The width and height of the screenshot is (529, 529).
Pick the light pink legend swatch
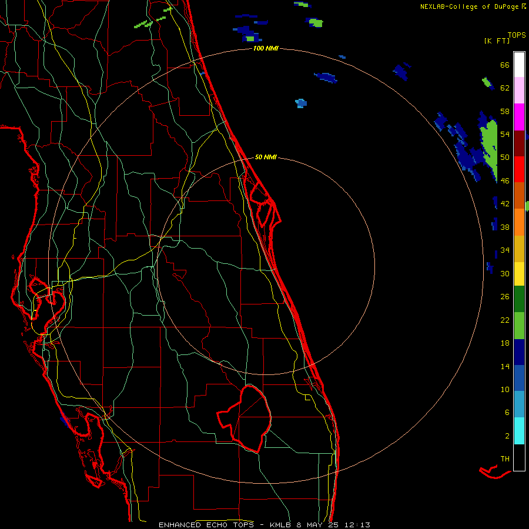pyautogui.click(x=519, y=90)
